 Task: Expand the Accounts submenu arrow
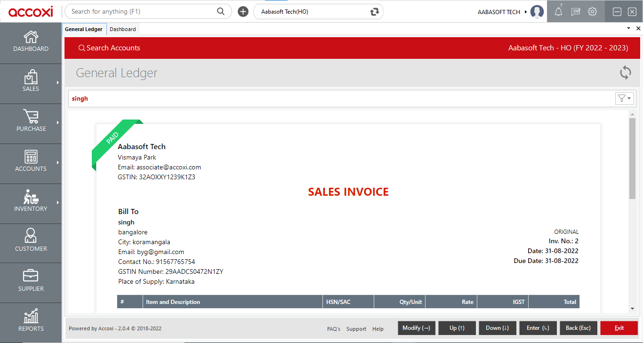point(58,163)
